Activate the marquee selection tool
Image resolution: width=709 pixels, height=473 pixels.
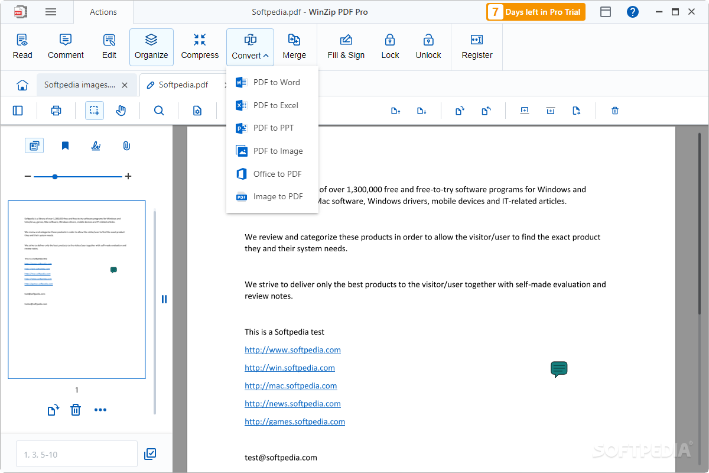pos(95,111)
